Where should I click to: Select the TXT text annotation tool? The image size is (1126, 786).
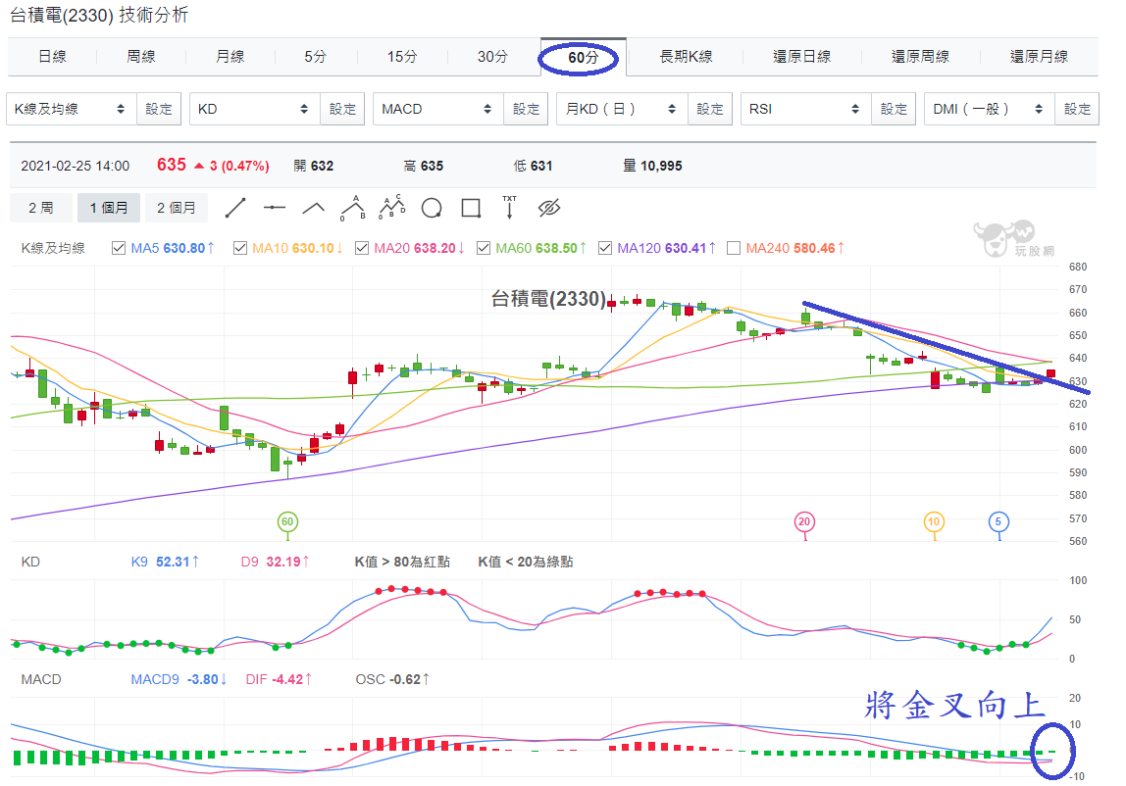[x=509, y=208]
